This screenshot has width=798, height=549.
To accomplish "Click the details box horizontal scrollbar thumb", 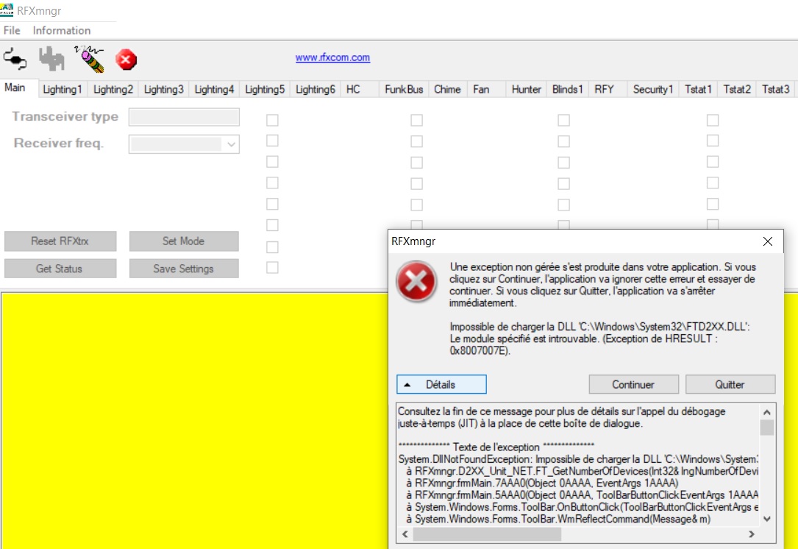I will [x=487, y=534].
